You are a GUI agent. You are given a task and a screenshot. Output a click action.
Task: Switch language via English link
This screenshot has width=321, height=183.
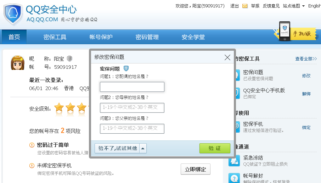click(315, 6)
